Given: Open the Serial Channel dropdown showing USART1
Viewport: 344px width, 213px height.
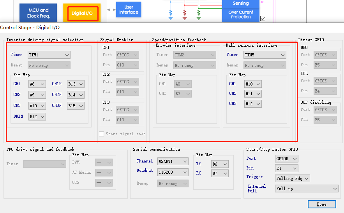Looking at the screenshot, I should coord(173,161).
